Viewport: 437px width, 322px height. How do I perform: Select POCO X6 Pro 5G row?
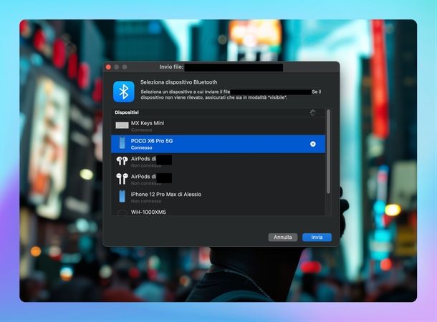pos(218,144)
